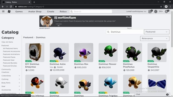Open the settings gear icon
Screen dimensions: 173x97
pos(166,11)
